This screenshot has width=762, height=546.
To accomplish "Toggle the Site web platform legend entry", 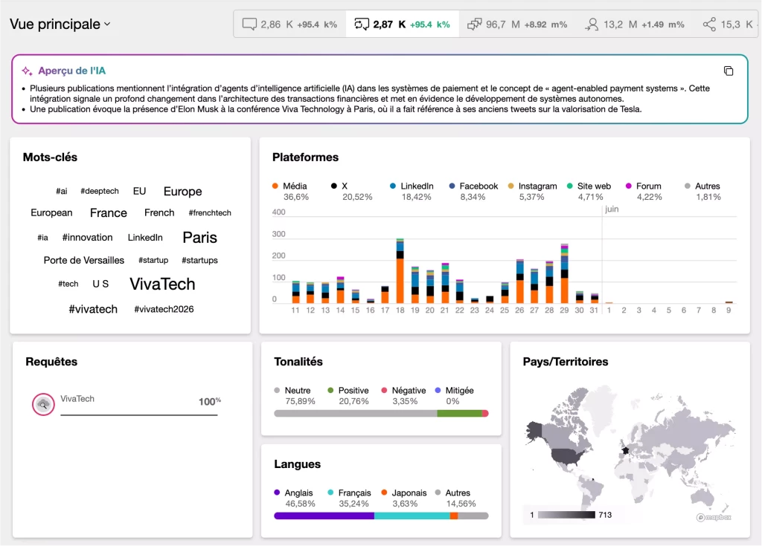I will coord(589,191).
